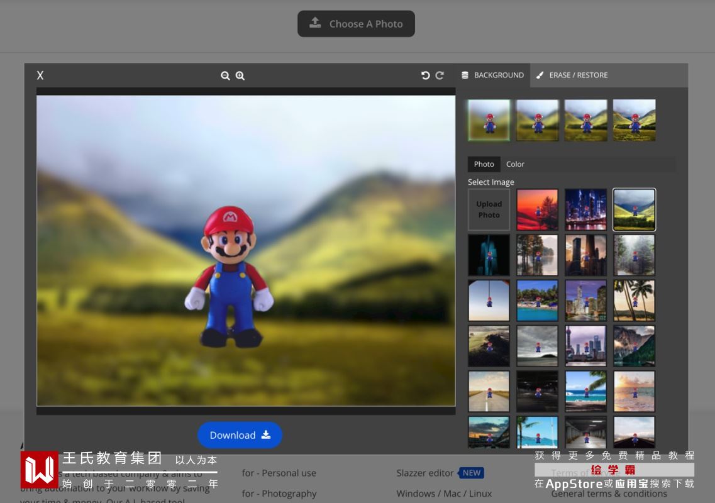Screen dimensions: 715x503
Task: Open the Slazzer editor link
Action: click(x=425, y=473)
